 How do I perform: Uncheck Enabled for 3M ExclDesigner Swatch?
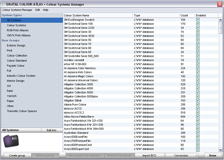click(x=198, y=20)
